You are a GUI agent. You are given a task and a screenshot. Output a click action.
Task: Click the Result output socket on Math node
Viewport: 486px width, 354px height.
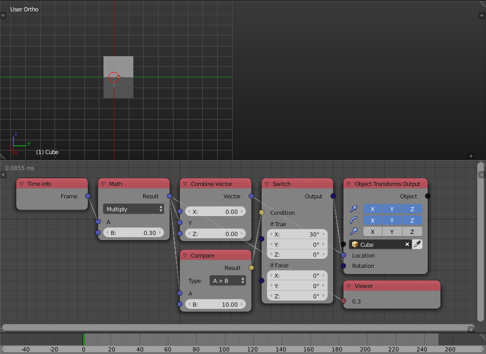tap(169, 196)
